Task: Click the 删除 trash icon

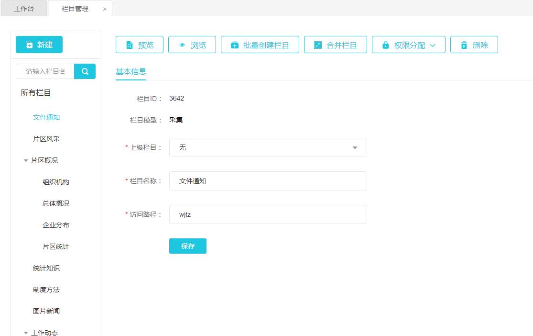Action: 464,45
